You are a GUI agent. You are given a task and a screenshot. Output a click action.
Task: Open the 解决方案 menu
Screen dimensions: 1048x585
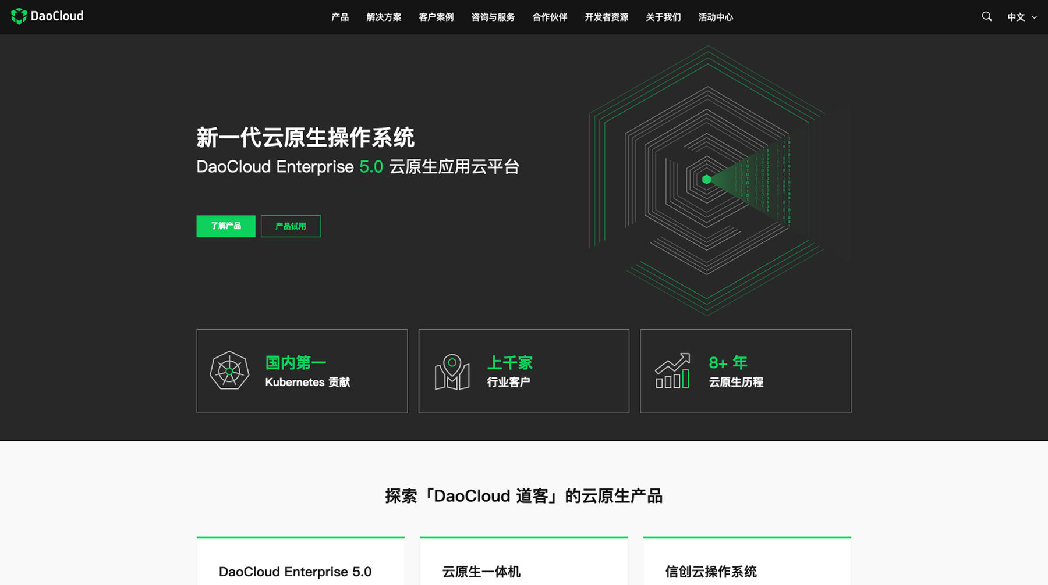tap(384, 17)
